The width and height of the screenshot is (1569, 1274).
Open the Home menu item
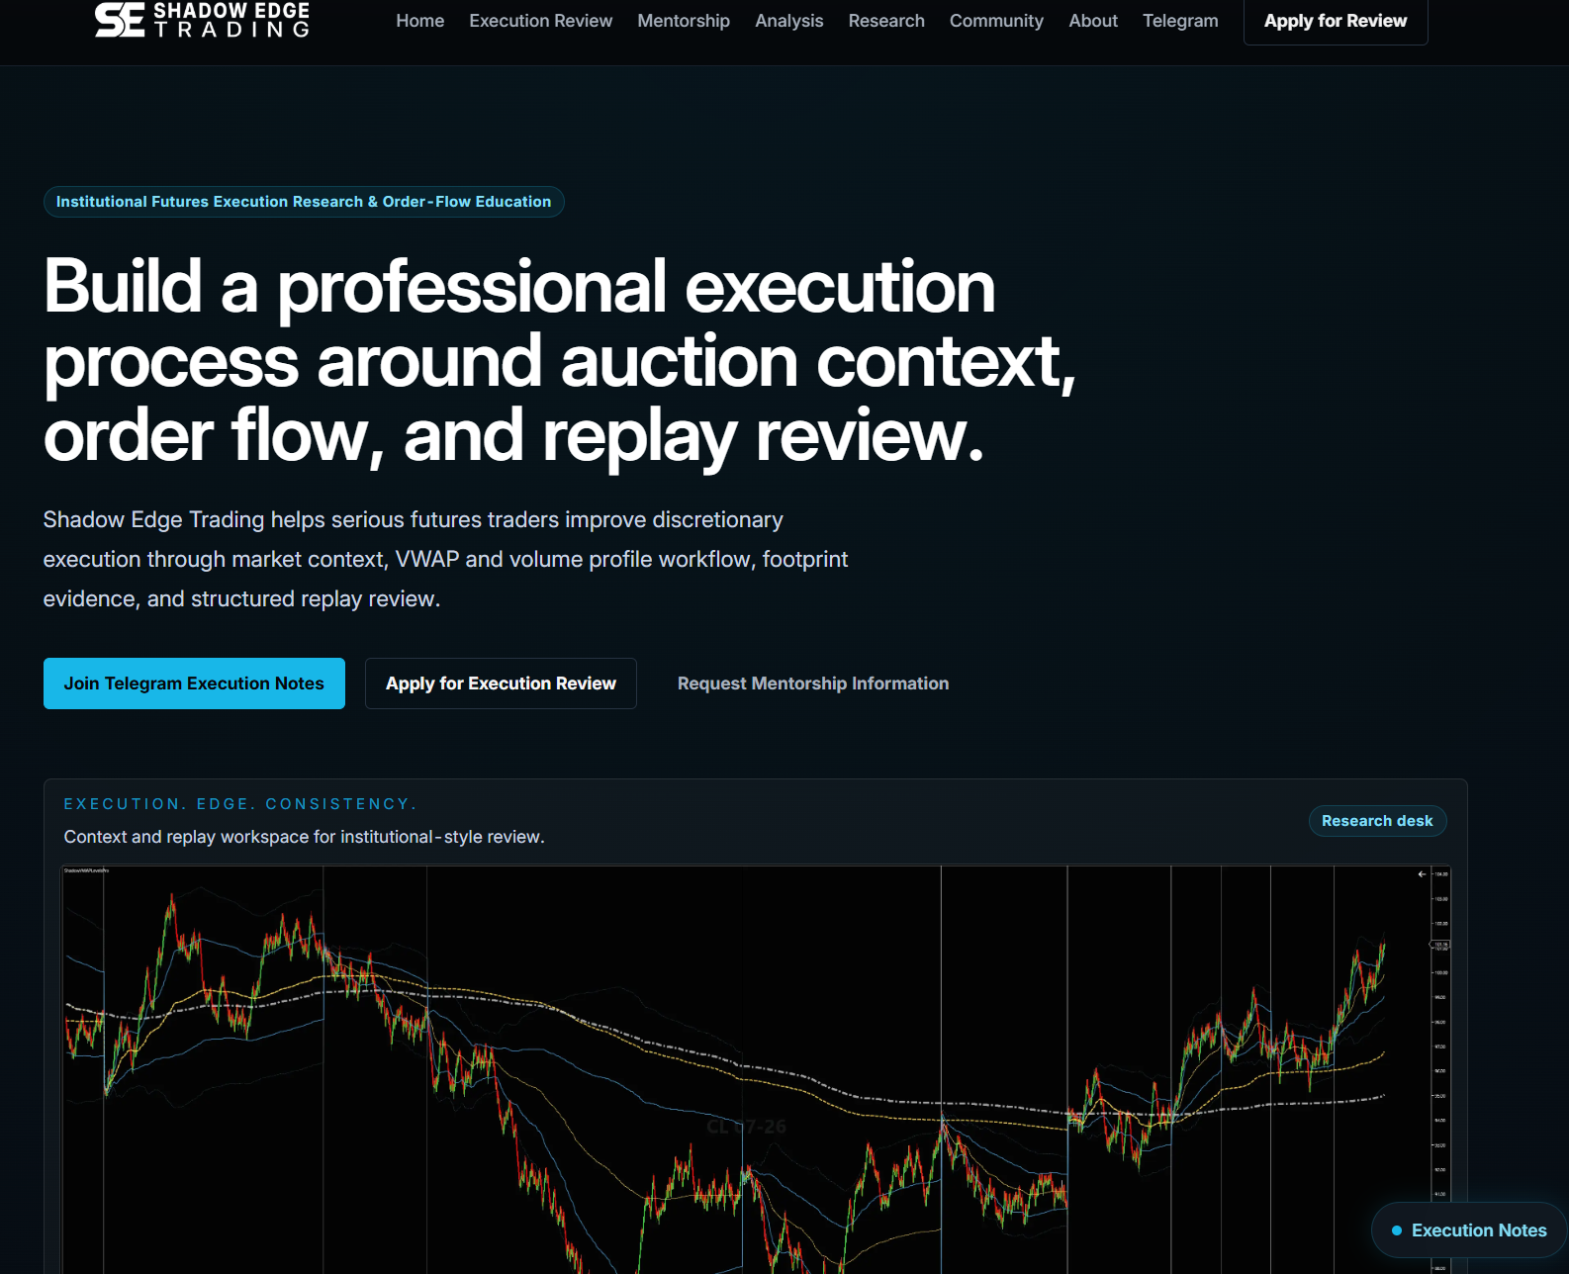419,21
